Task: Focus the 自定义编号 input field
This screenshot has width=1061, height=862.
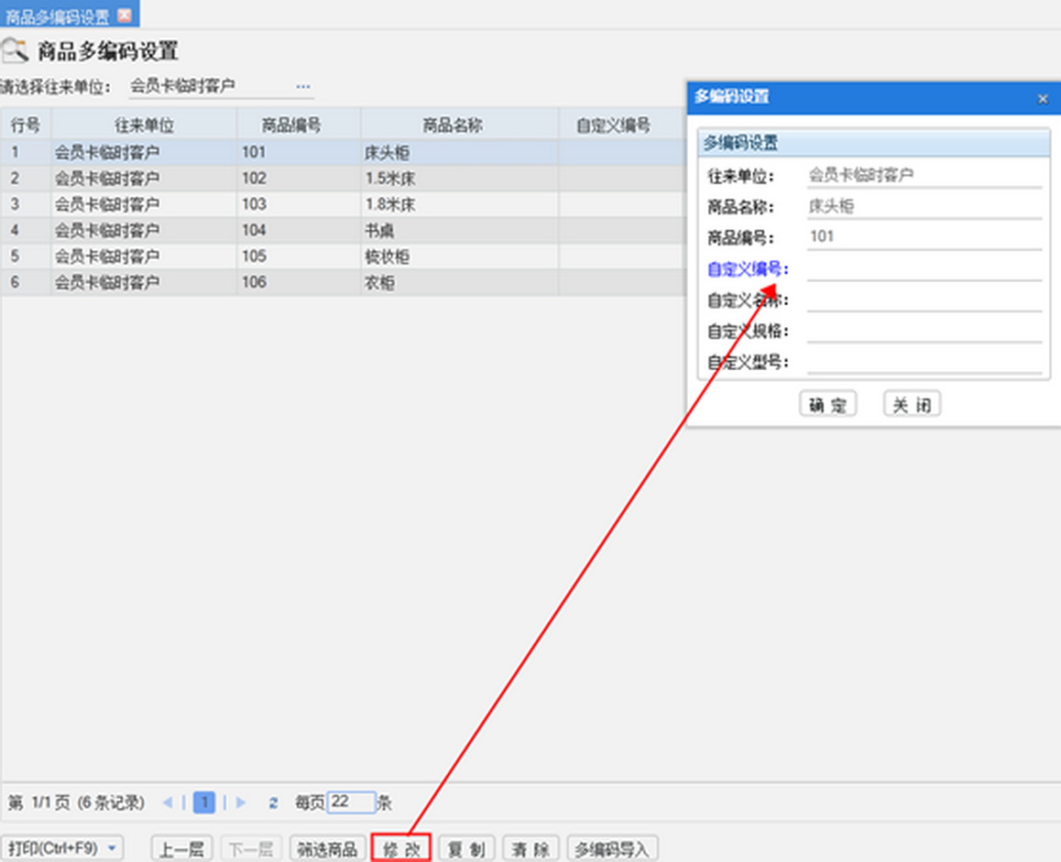Action: tap(924, 269)
